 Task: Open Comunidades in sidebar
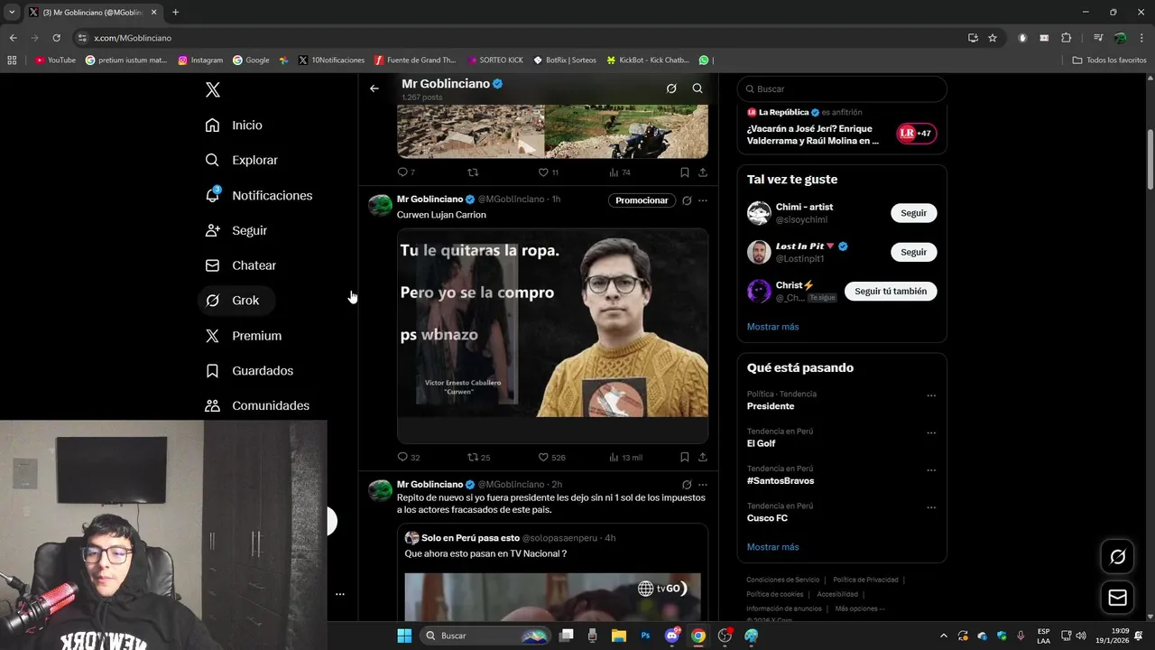tap(257, 406)
